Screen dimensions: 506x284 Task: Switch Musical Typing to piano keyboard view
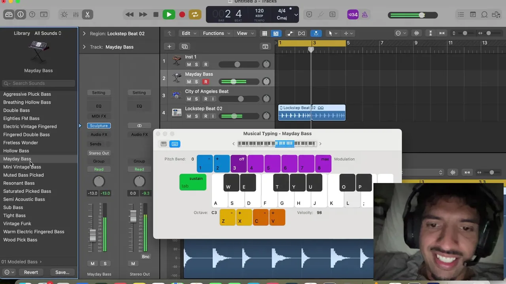tap(163, 144)
